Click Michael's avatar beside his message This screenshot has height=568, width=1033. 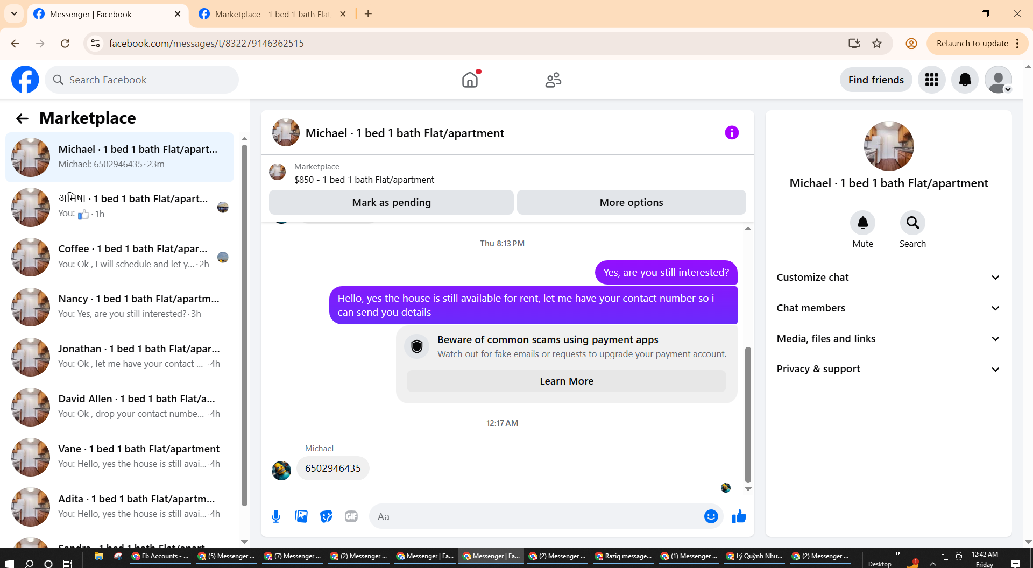[x=281, y=471]
